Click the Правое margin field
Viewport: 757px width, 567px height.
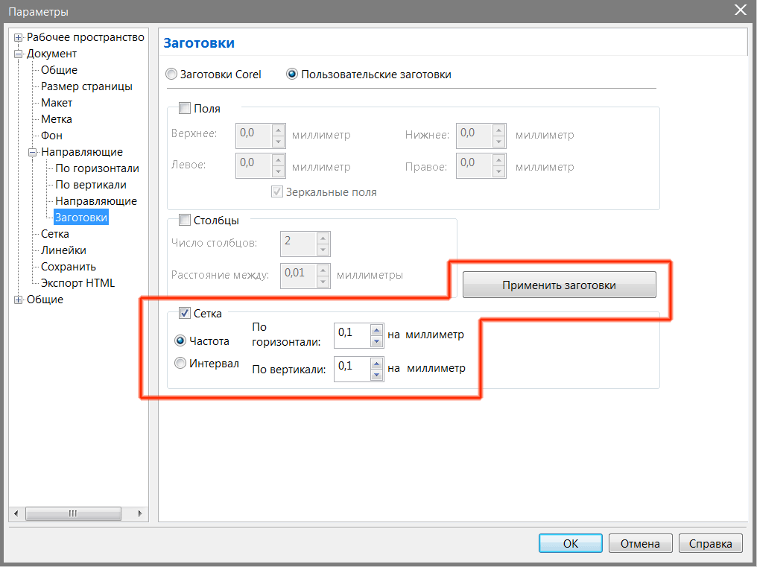pyautogui.click(x=475, y=165)
